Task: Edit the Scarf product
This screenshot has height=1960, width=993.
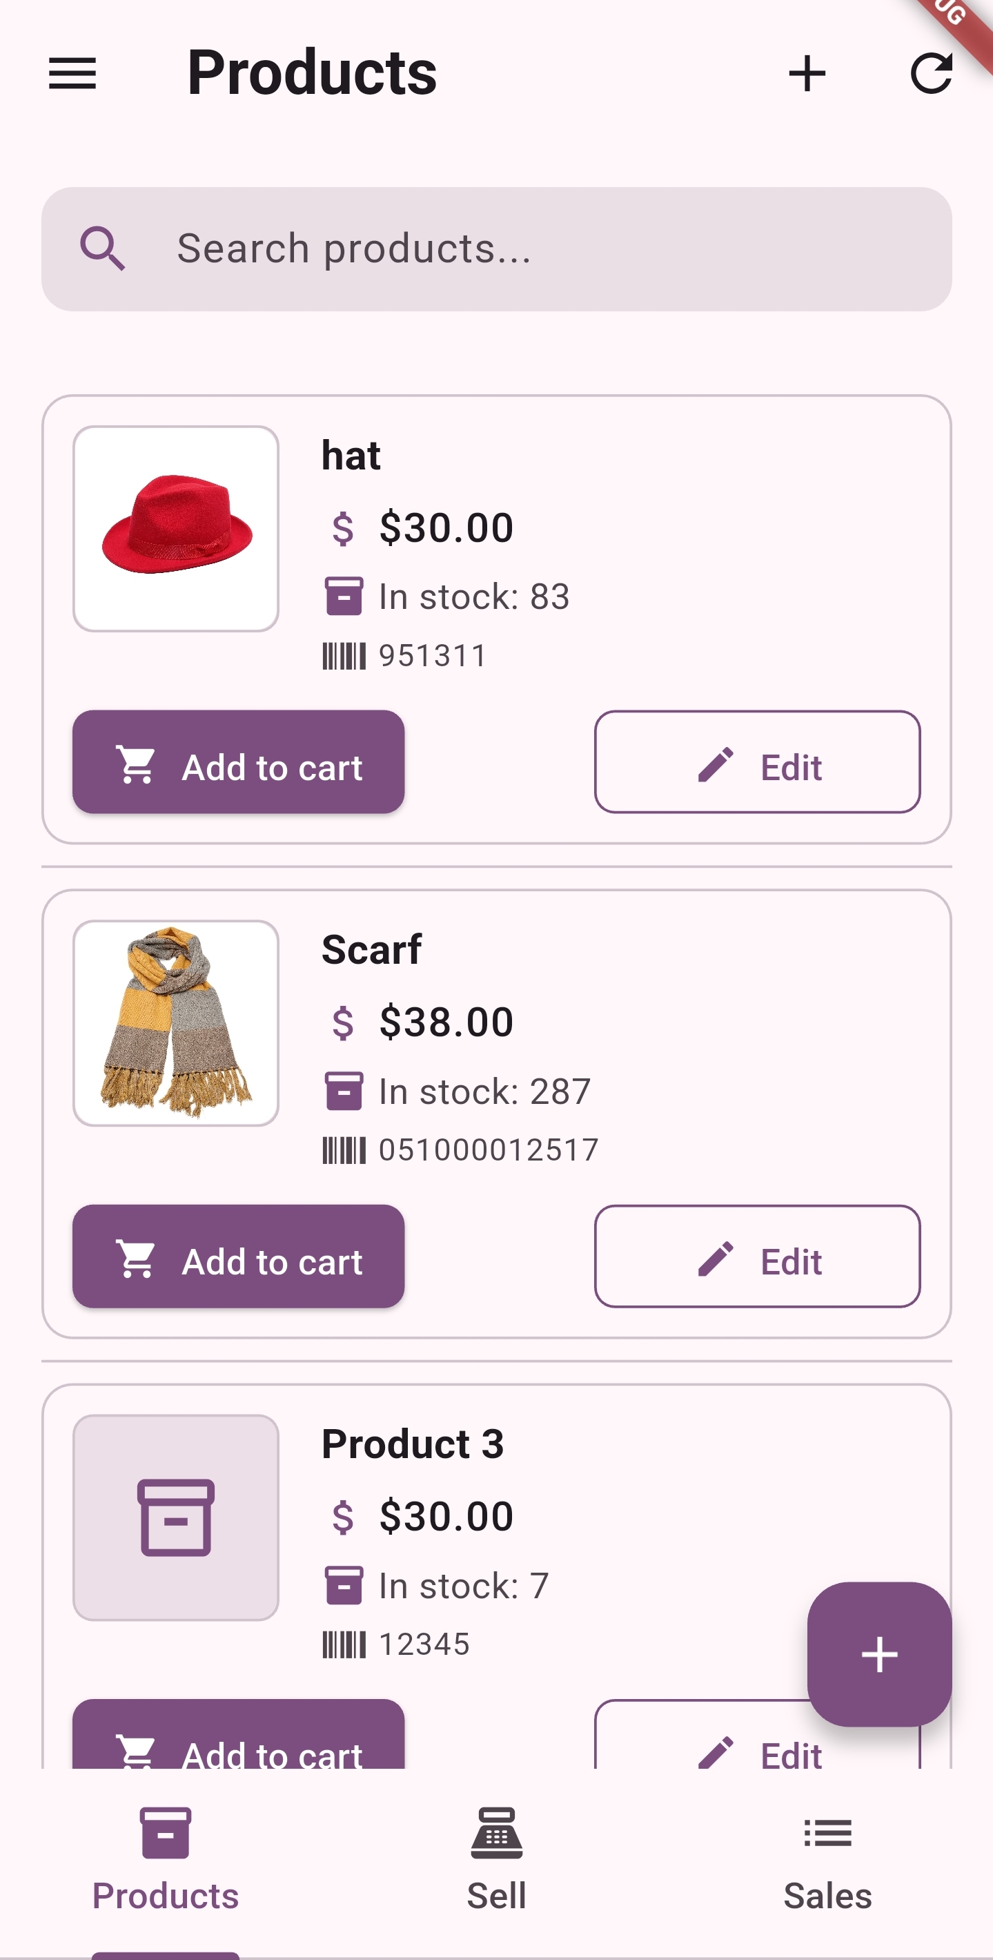Action: pyautogui.click(x=757, y=1256)
